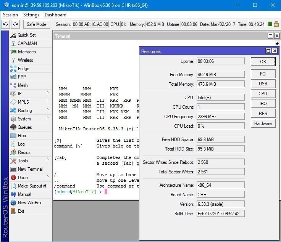
Task: Open Interfaces list icon
Action: pos(13,52)
